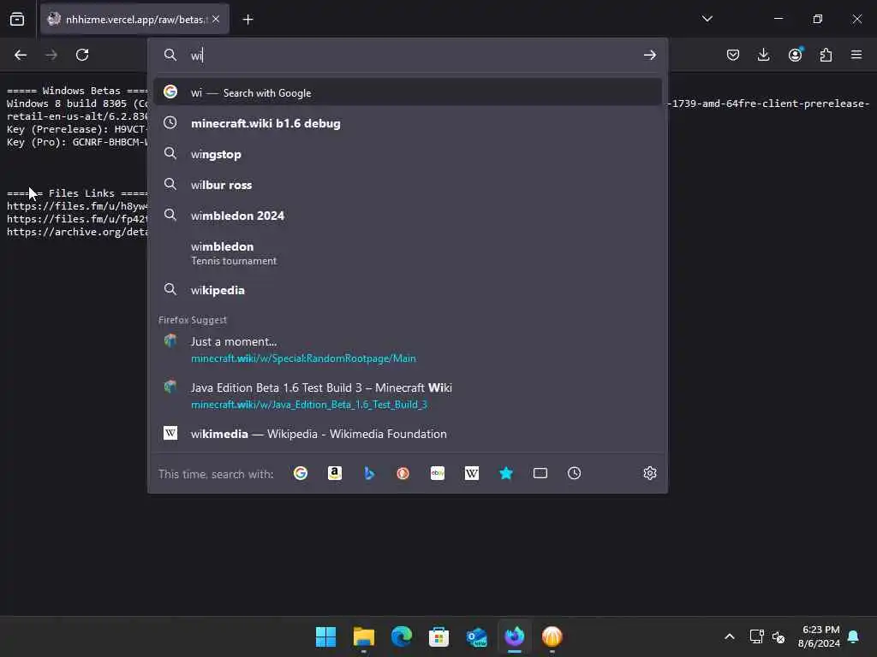Save to Pocket icon in toolbar
The width and height of the screenshot is (877, 657).
tap(733, 55)
